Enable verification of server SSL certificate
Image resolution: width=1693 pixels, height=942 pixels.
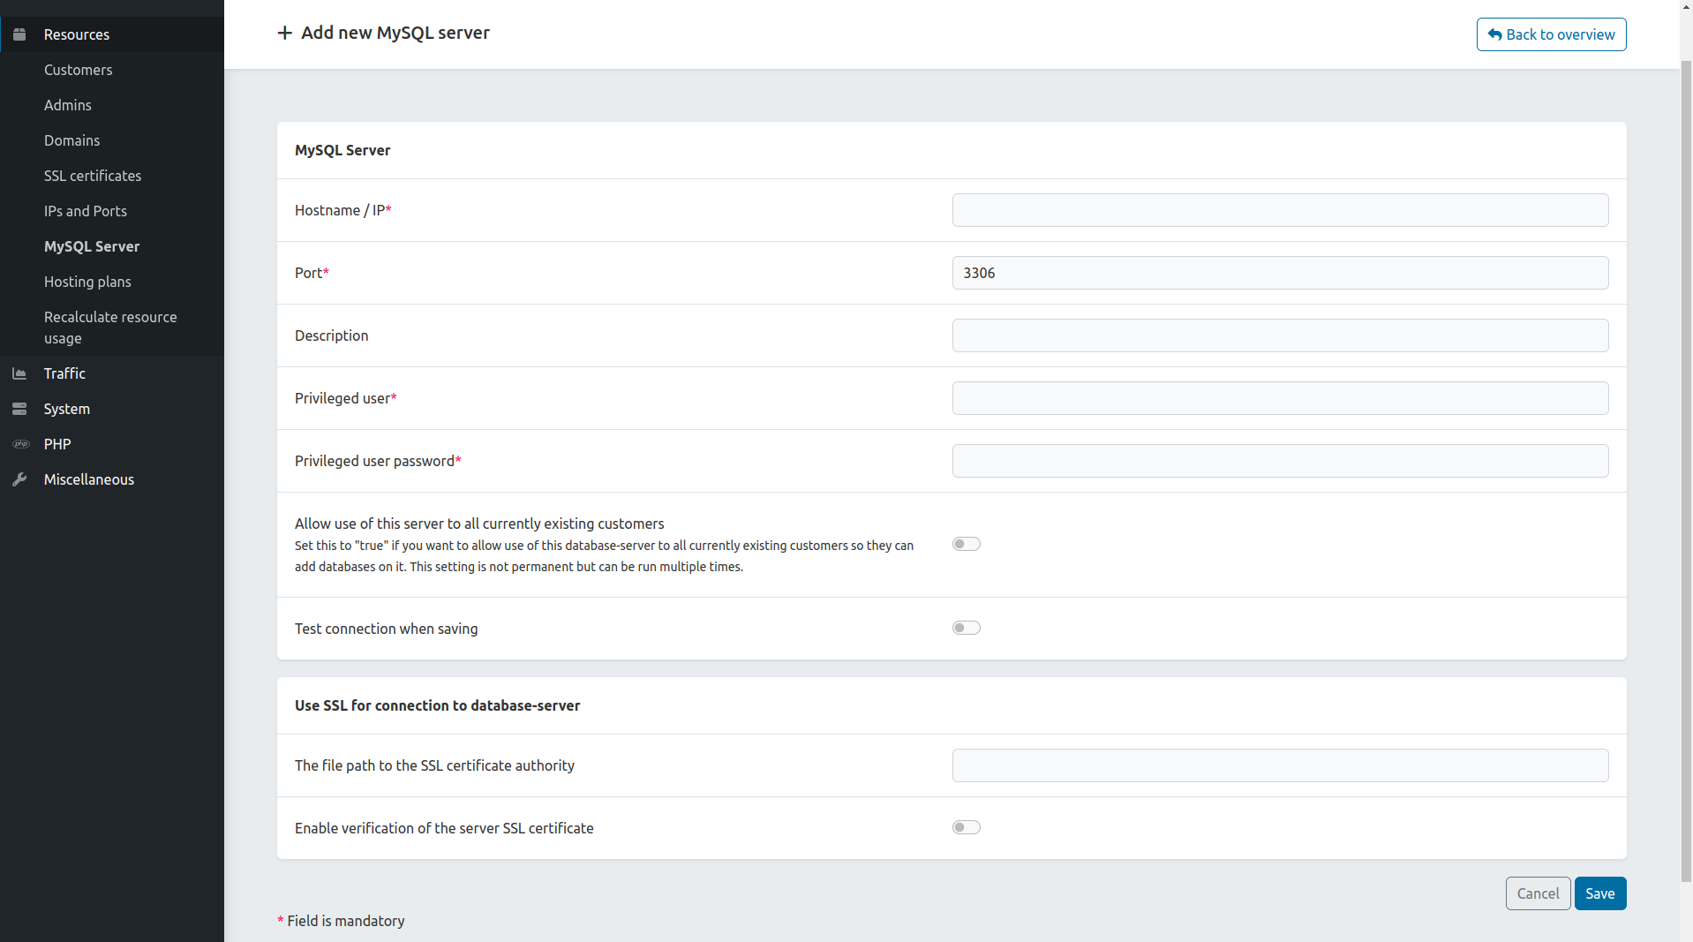point(966,827)
